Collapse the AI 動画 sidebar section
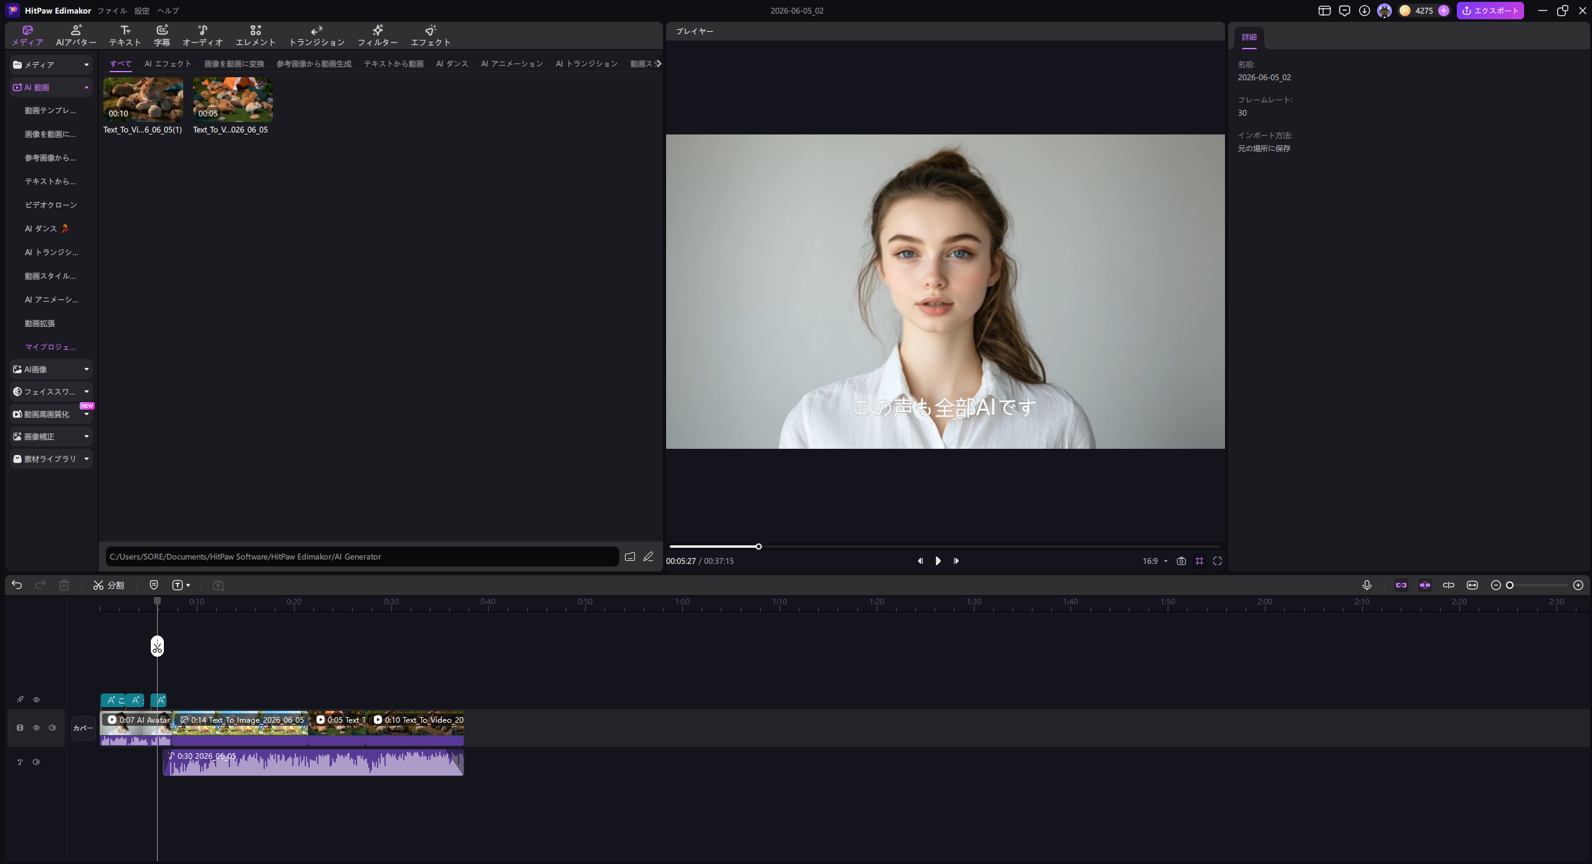The width and height of the screenshot is (1592, 864). 51,88
